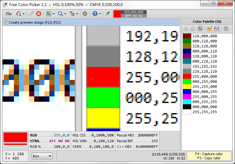
Task: Expand the double-gear options dropdown arrow
Action: click(78, 14)
